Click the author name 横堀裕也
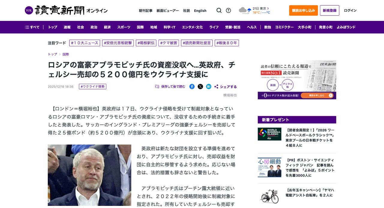The image size is (384, 208). point(230,95)
